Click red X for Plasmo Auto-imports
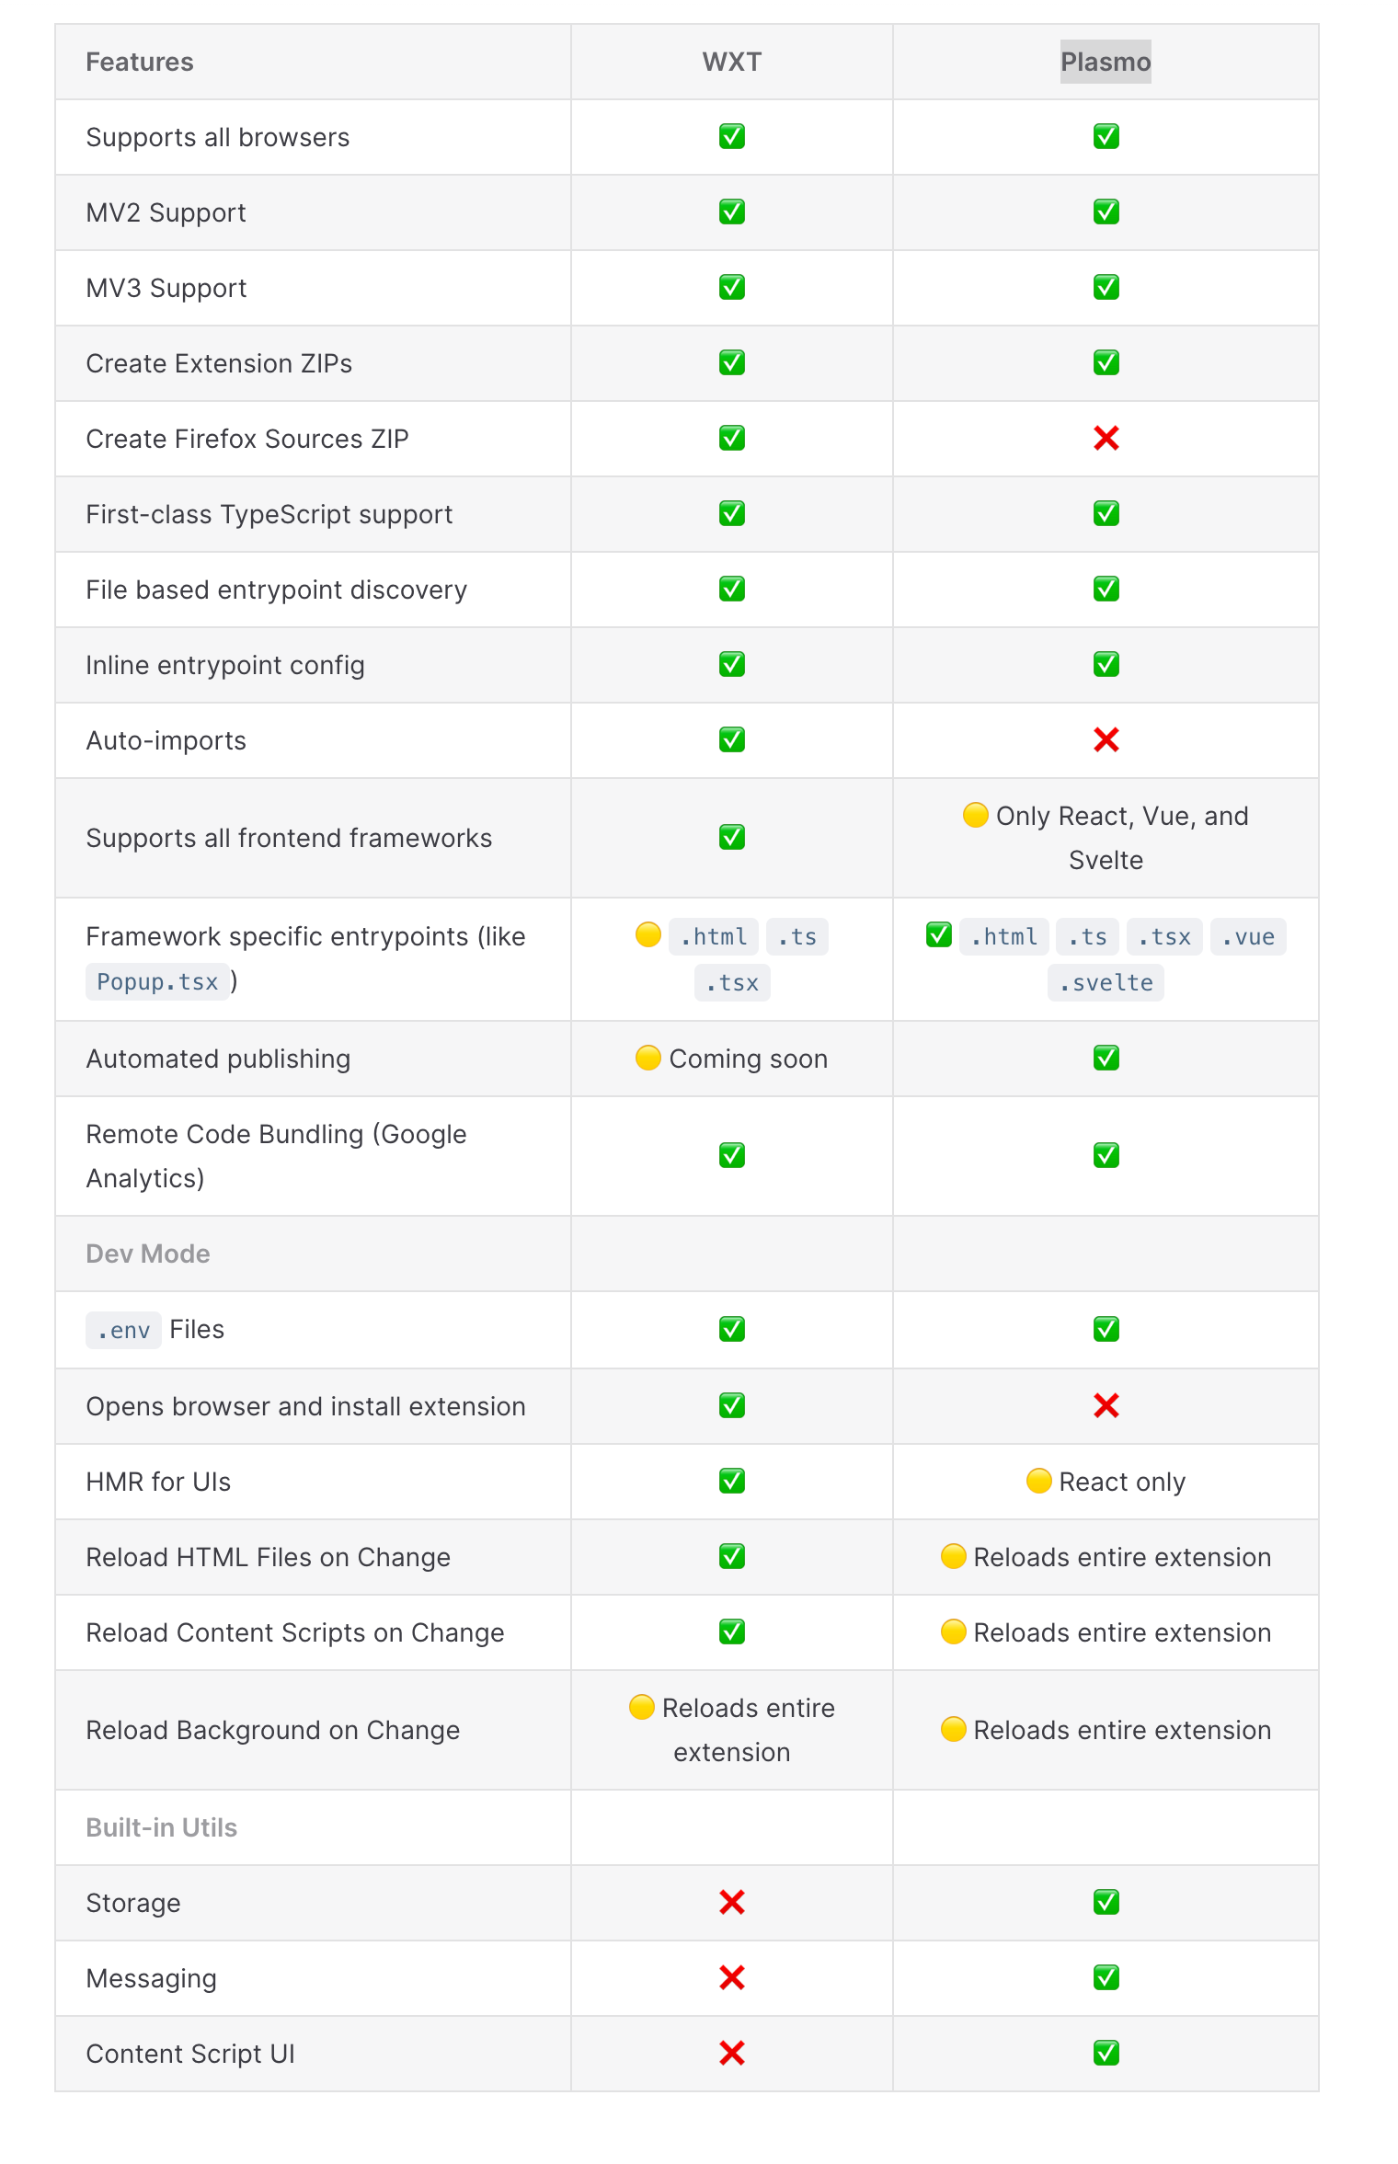1398x2164 pixels. (1106, 740)
